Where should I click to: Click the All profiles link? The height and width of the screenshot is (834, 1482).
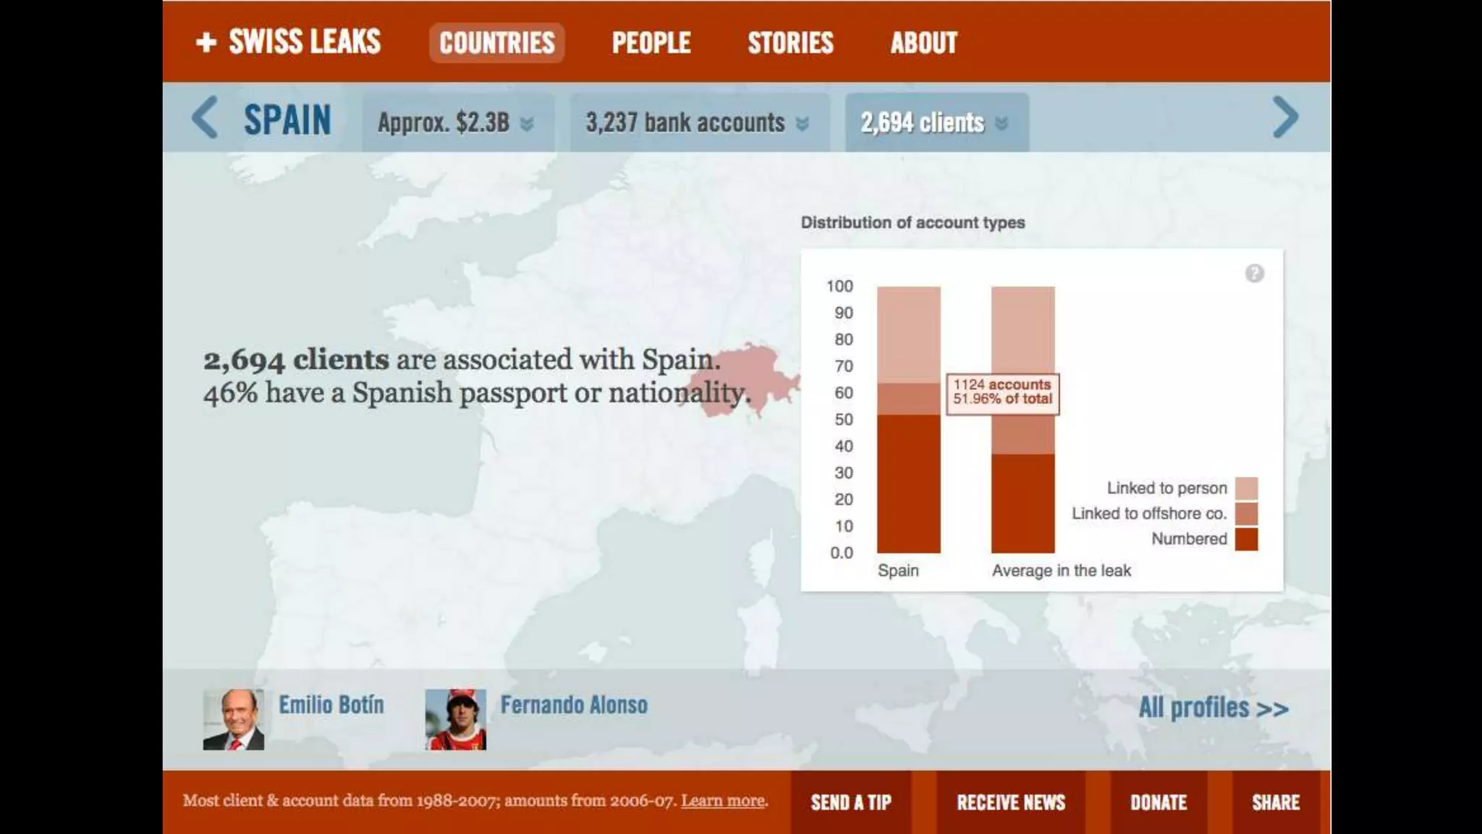pyautogui.click(x=1214, y=708)
